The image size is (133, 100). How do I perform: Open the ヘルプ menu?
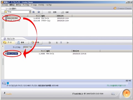[48, 5]
